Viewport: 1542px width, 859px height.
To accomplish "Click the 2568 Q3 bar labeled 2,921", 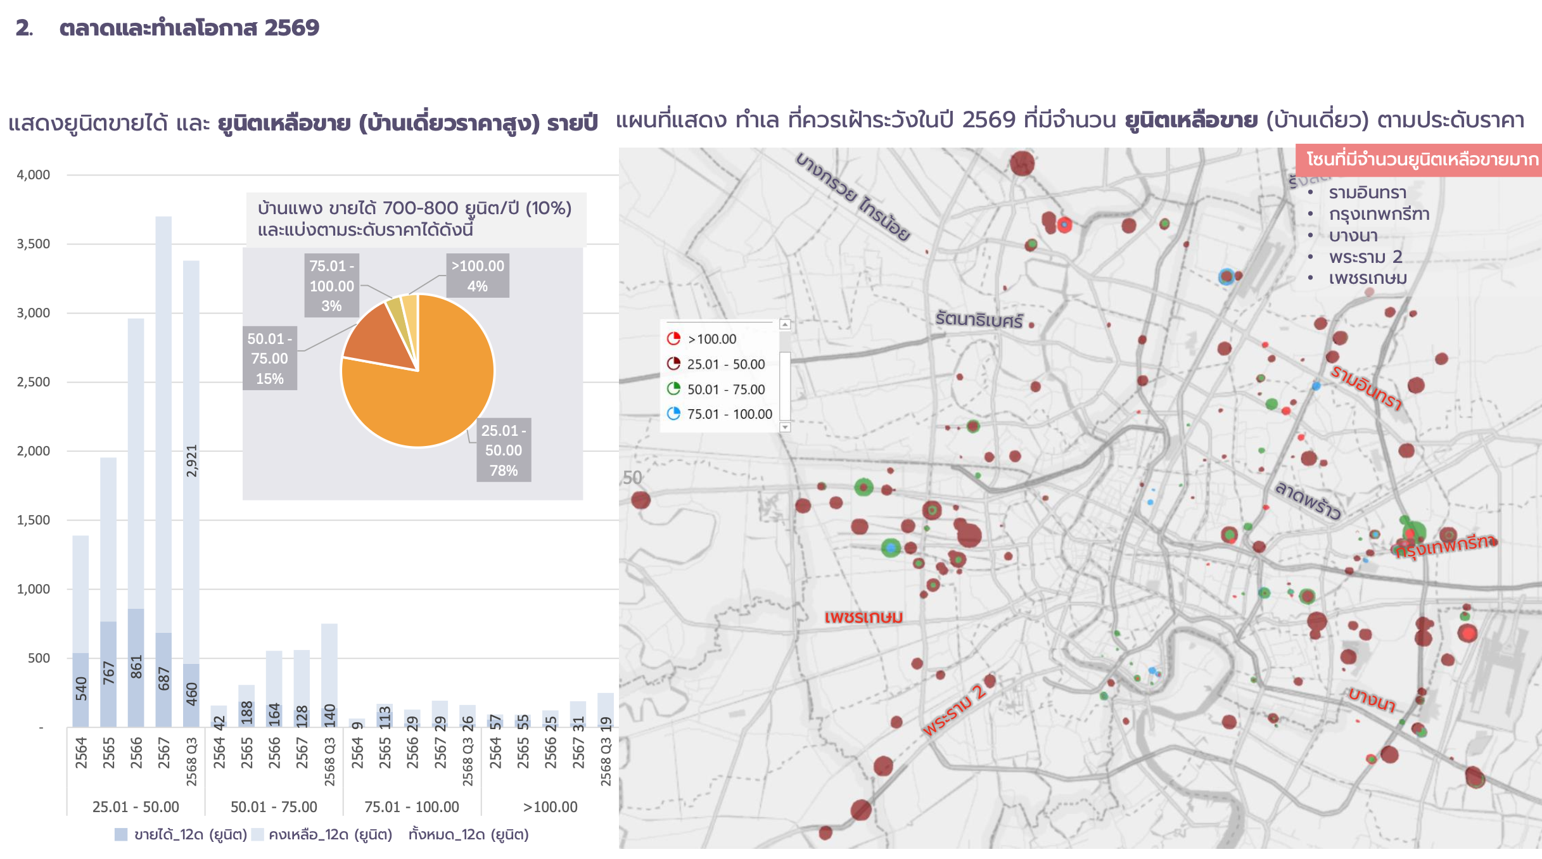I will coord(191,461).
